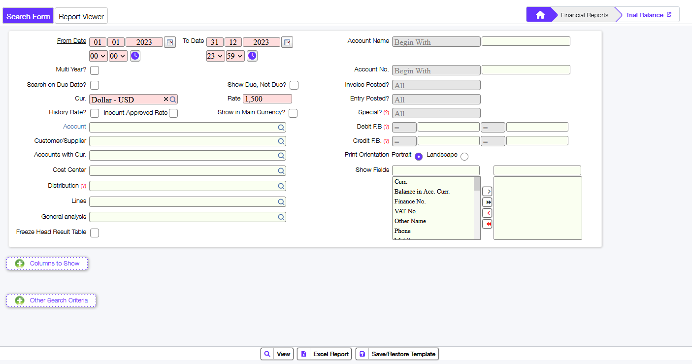
Task: Open the From Date calendar picker
Action: tap(169, 42)
